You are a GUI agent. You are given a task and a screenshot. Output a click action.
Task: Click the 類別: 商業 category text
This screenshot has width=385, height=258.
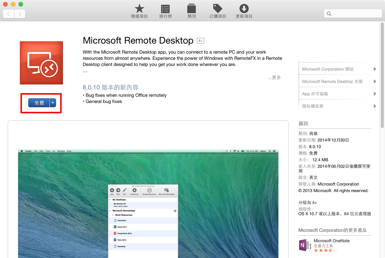click(308, 134)
